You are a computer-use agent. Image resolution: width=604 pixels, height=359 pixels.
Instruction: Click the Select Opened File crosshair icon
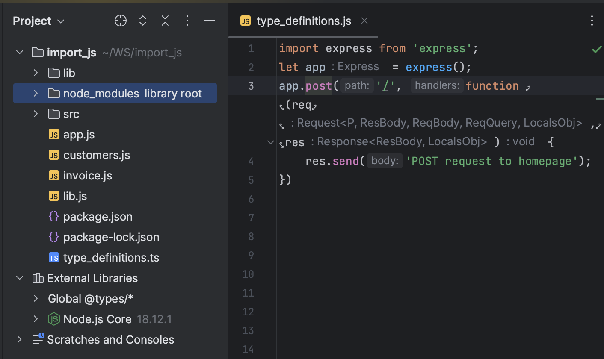tap(120, 21)
